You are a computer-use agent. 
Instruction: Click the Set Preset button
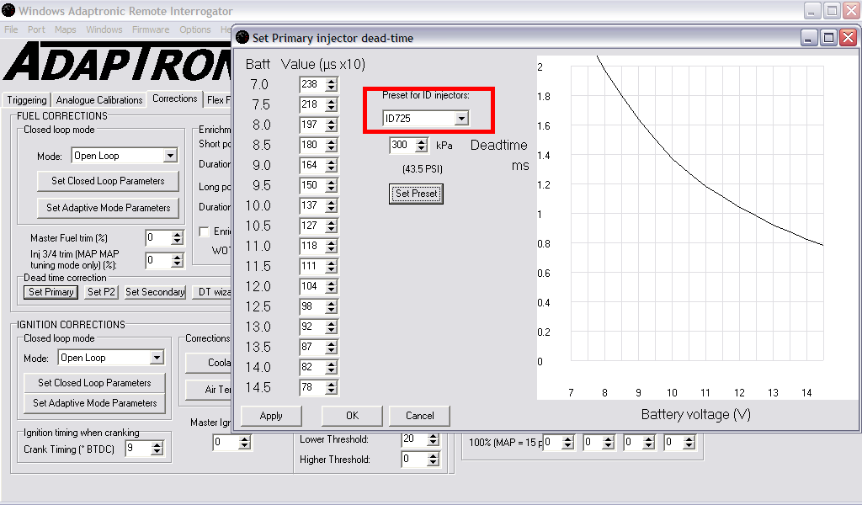417,194
